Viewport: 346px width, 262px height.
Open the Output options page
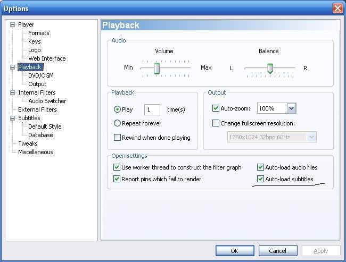[37, 84]
